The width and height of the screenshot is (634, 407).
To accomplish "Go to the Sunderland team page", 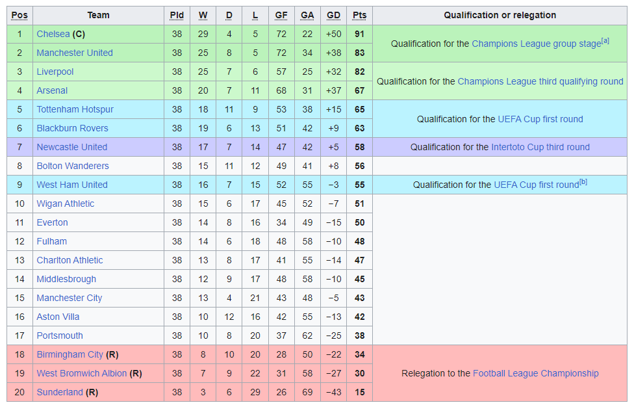I will pyautogui.click(x=60, y=393).
